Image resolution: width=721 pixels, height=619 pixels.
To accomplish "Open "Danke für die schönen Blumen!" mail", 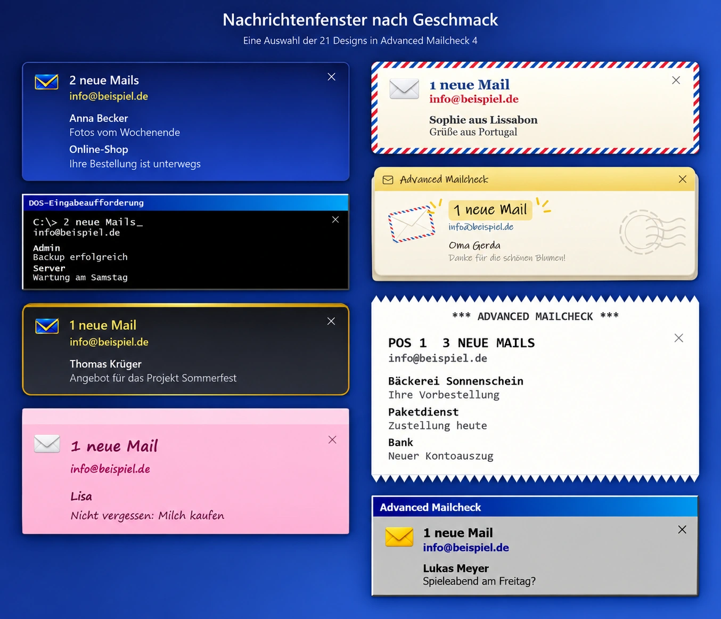I will point(507,258).
